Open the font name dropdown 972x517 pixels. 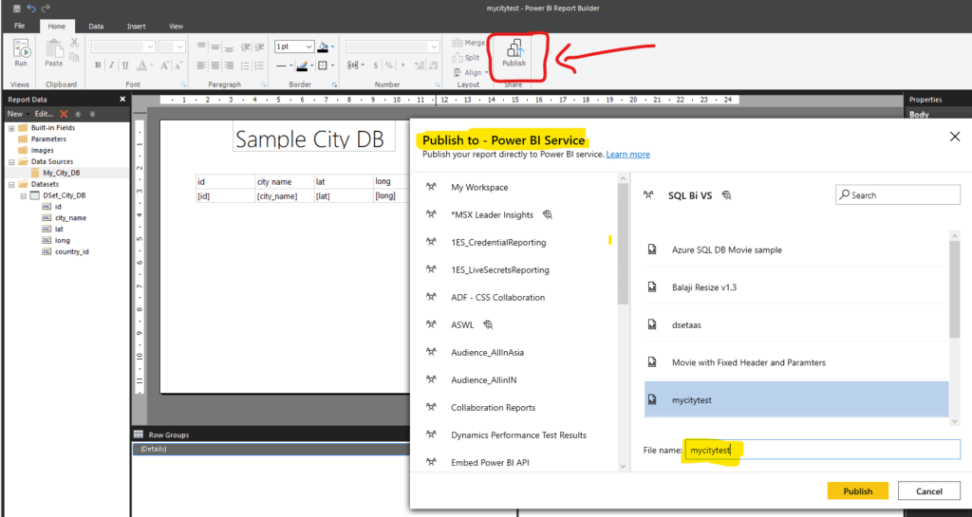click(x=149, y=47)
